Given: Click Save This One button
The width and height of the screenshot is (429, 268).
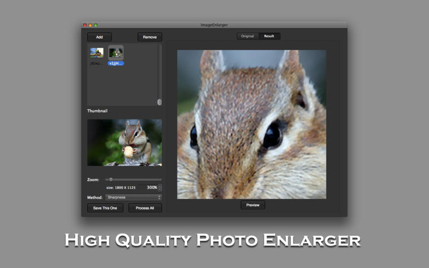Looking at the screenshot, I should [x=105, y=208].
